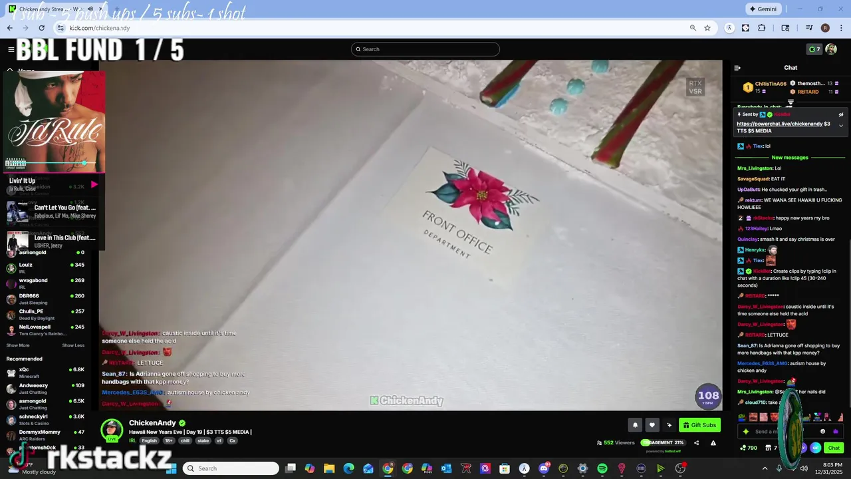
Task: Open DBR666 channel in sidebar
Action: tap(45, 298)
